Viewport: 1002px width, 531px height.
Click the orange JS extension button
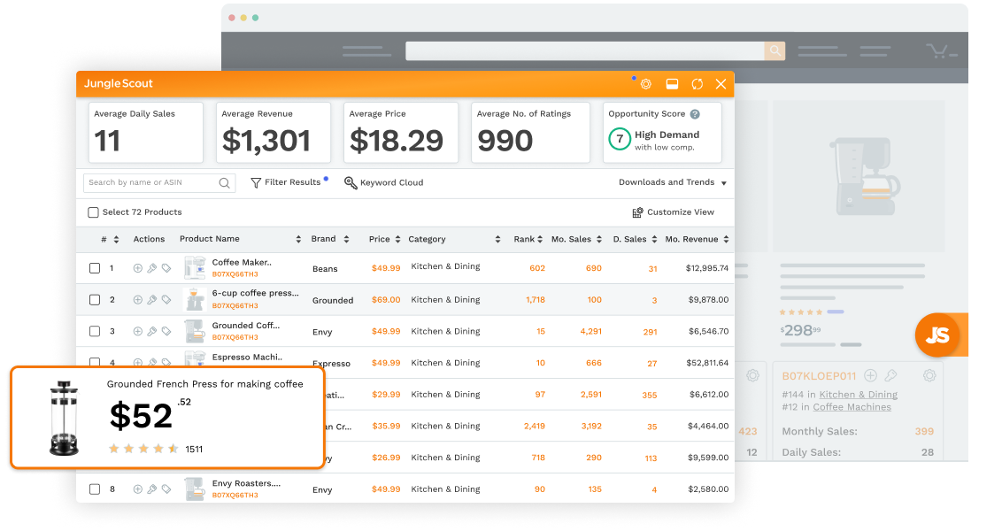coord(937,335)
